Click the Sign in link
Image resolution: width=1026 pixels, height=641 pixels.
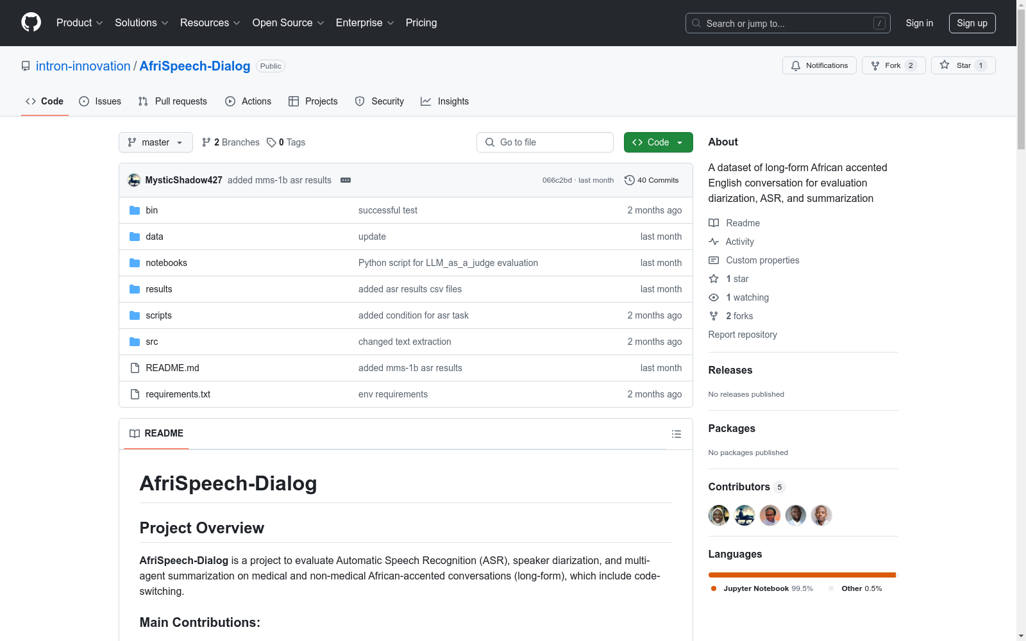[920, 23]
